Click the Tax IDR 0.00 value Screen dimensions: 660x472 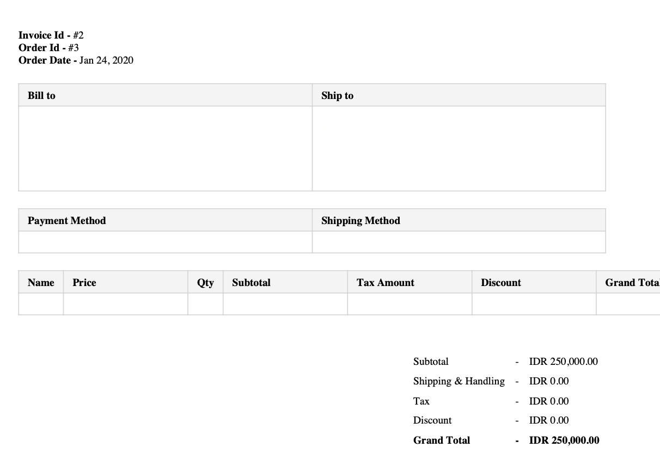549,401
